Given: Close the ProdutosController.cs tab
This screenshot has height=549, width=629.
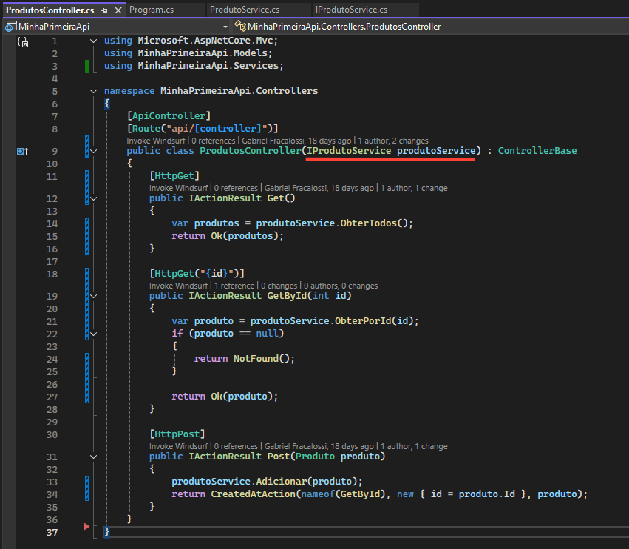Looking at the screenshot, I should click(117, 10).
